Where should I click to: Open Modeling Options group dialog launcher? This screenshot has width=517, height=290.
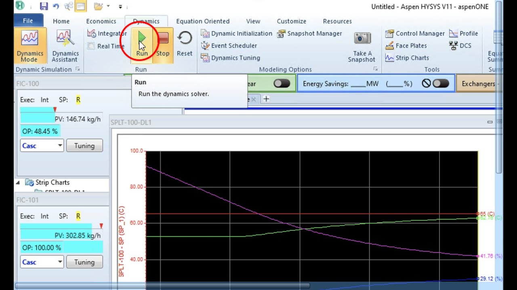375,69
